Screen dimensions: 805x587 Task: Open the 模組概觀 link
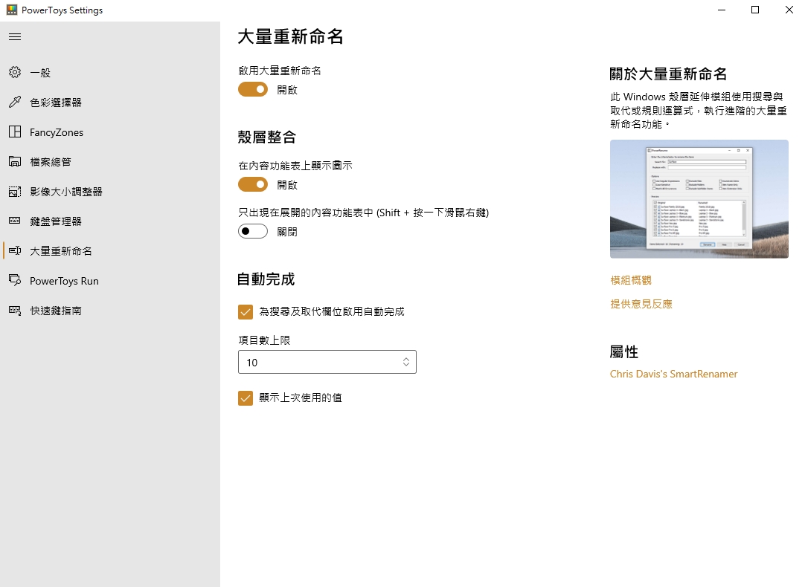pyautogui.click(x=630, y=280)
